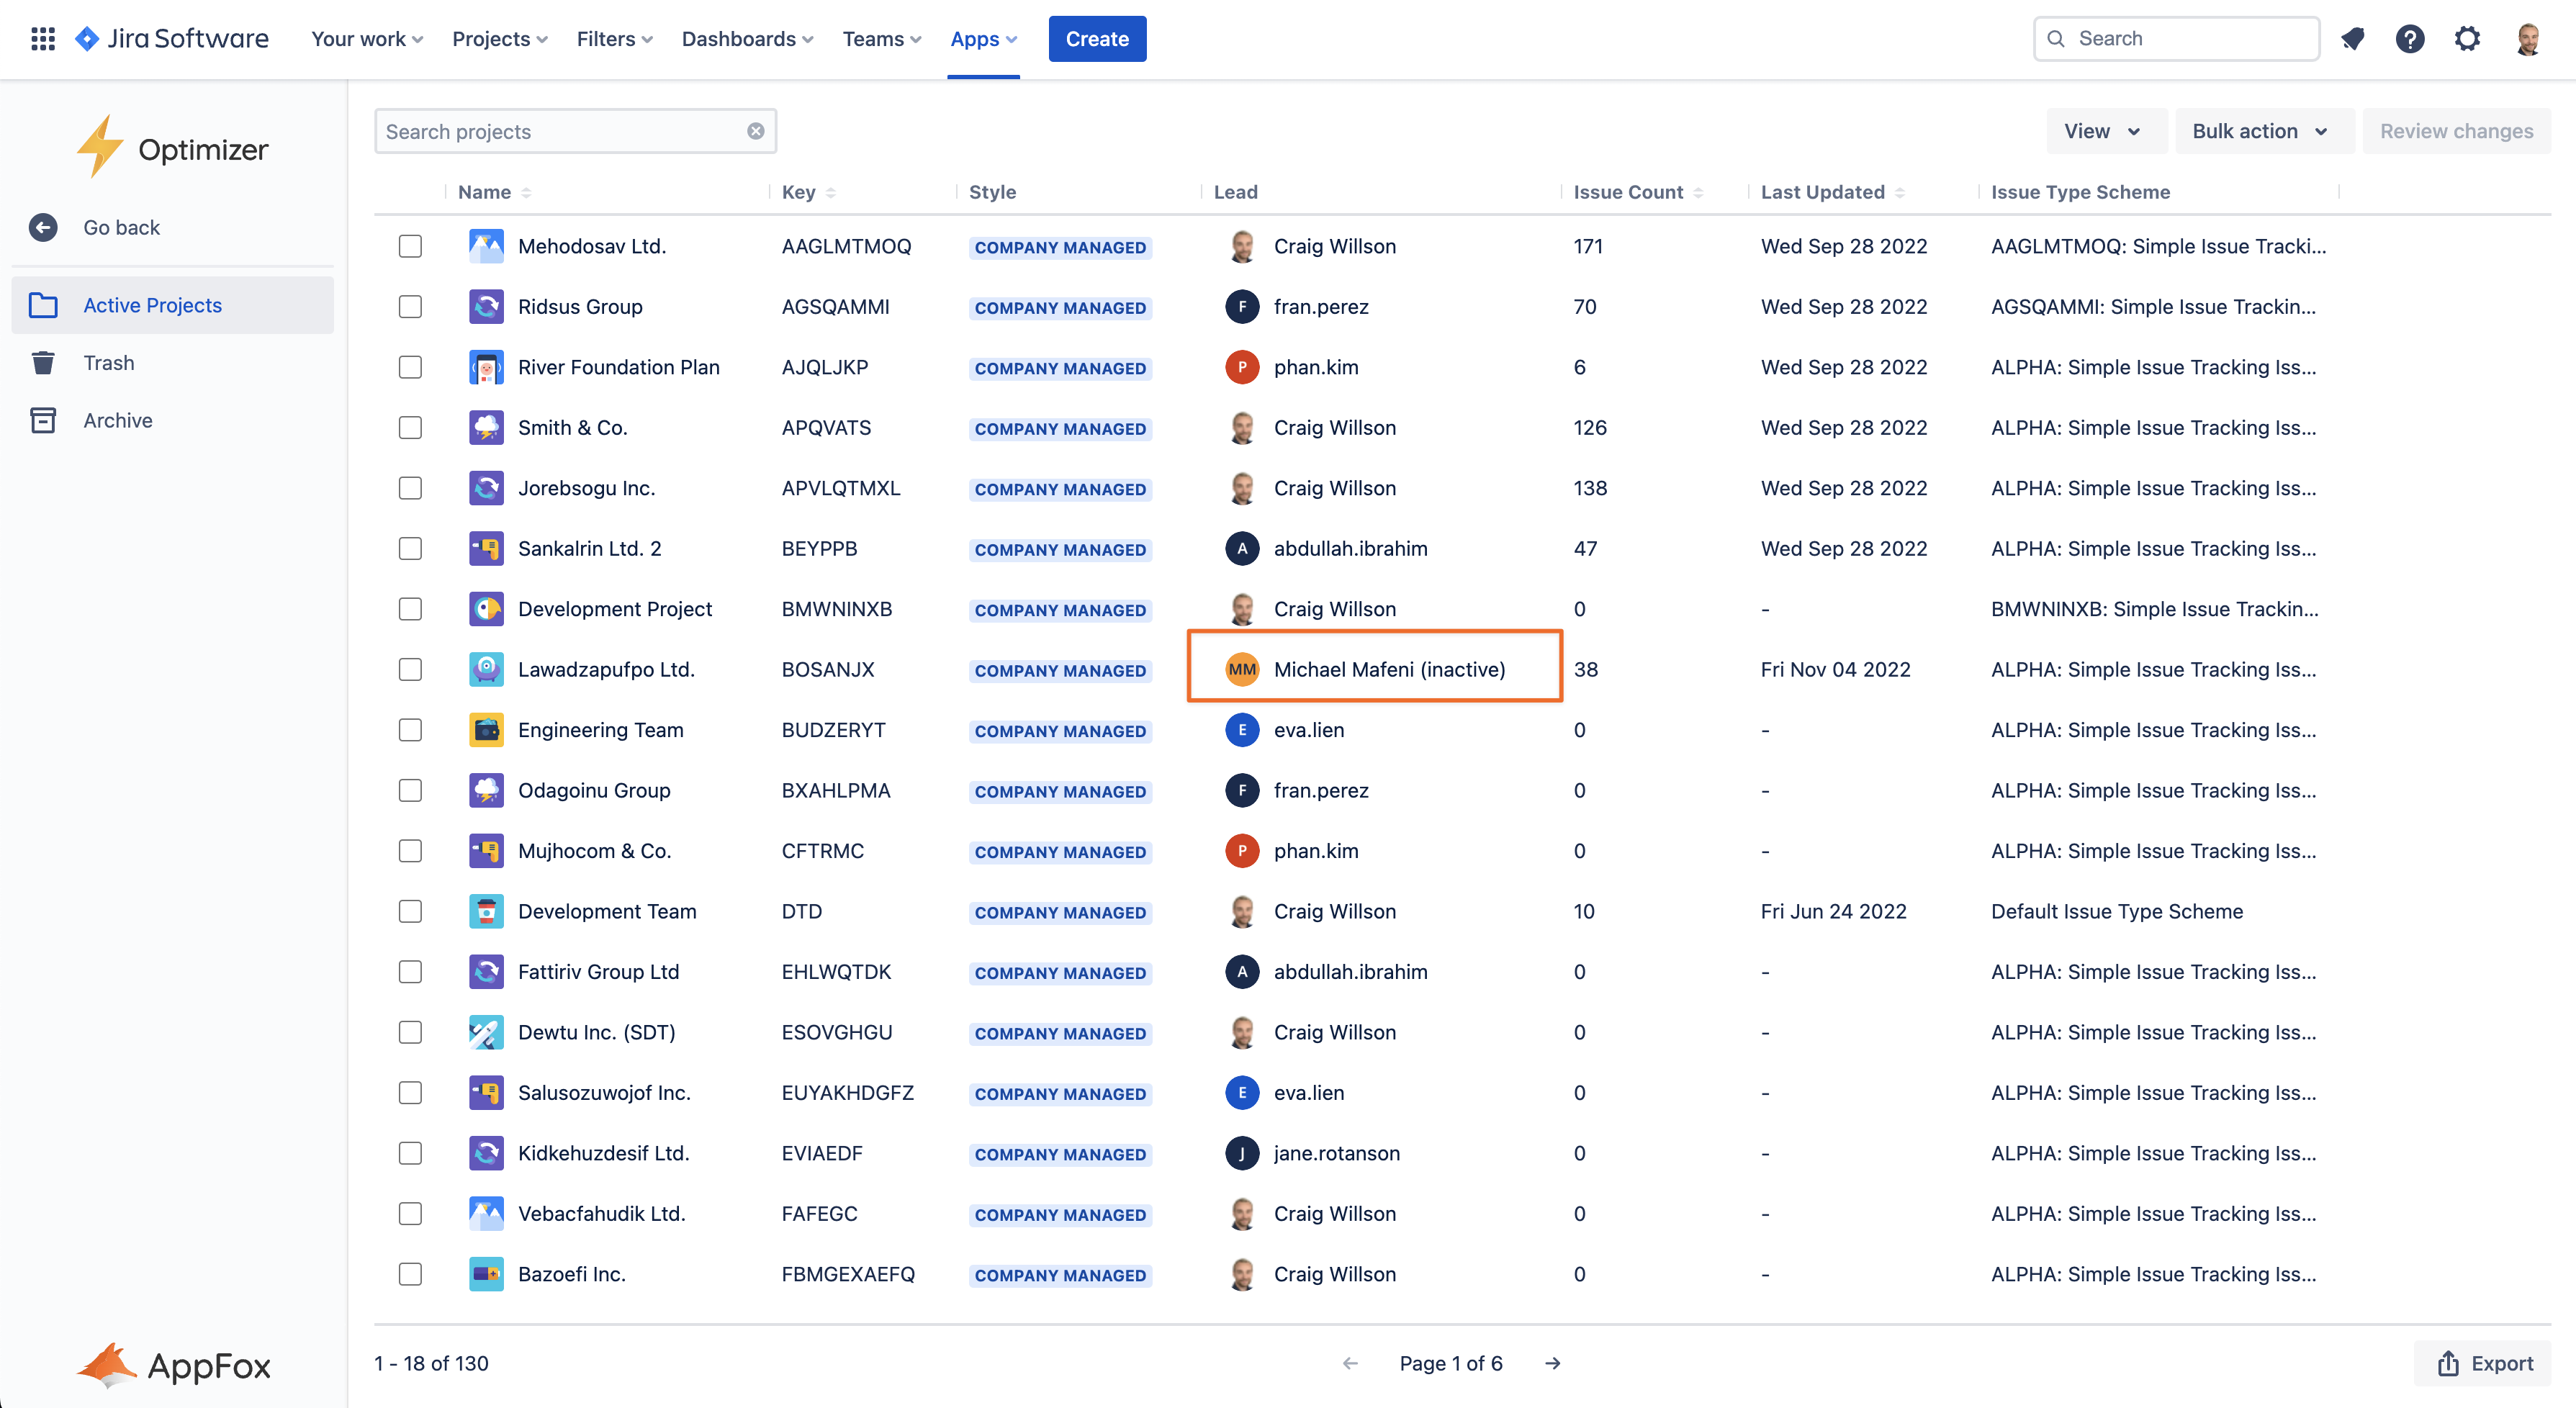Open the View dropdown menu

pos(2105,130)
